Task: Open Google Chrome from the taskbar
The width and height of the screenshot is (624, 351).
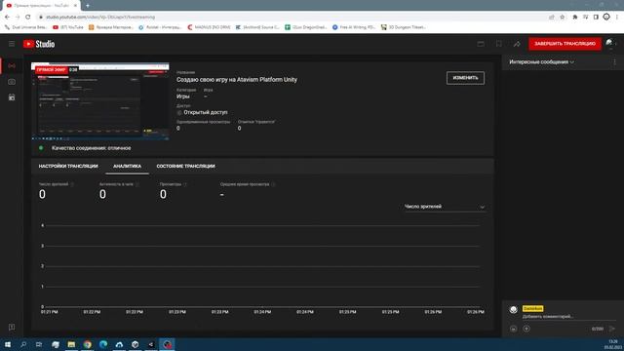Action: click(x=88, y=344)
